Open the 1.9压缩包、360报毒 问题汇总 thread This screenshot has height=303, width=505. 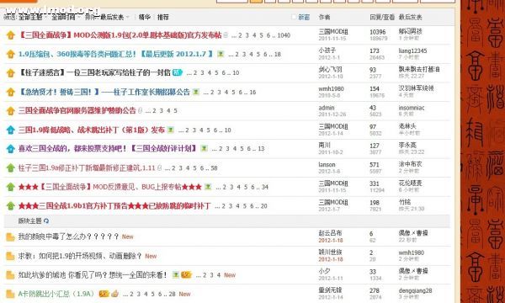coord(116,54)
